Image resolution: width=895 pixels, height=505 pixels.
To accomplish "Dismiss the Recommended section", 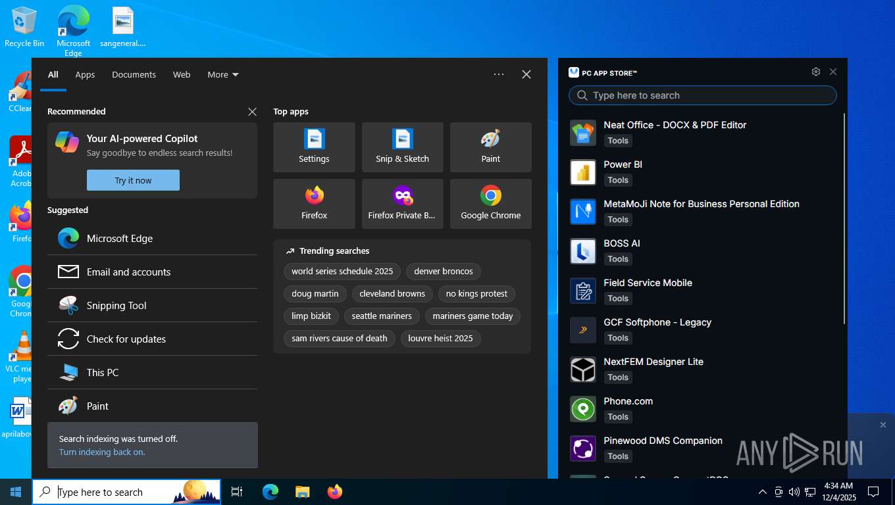I will [252, 112].
